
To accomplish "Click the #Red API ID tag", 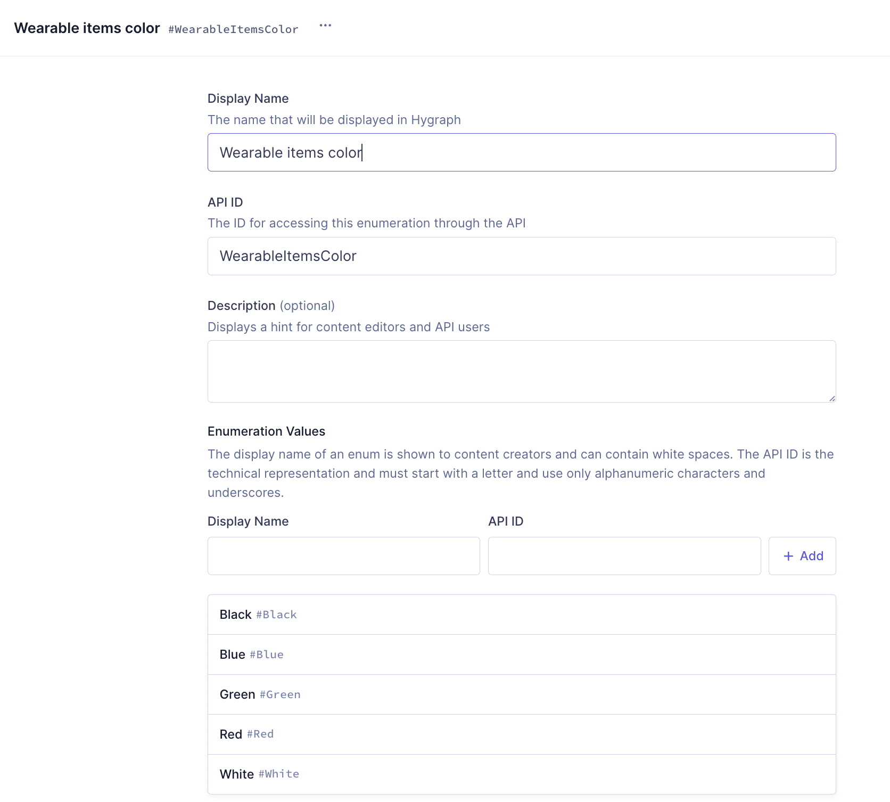I will pos(260,734).
